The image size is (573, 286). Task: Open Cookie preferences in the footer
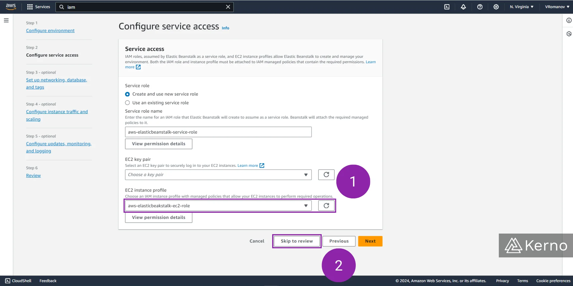pos(553,281)
